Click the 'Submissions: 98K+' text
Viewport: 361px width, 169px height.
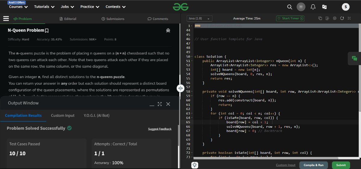[83, 39]
